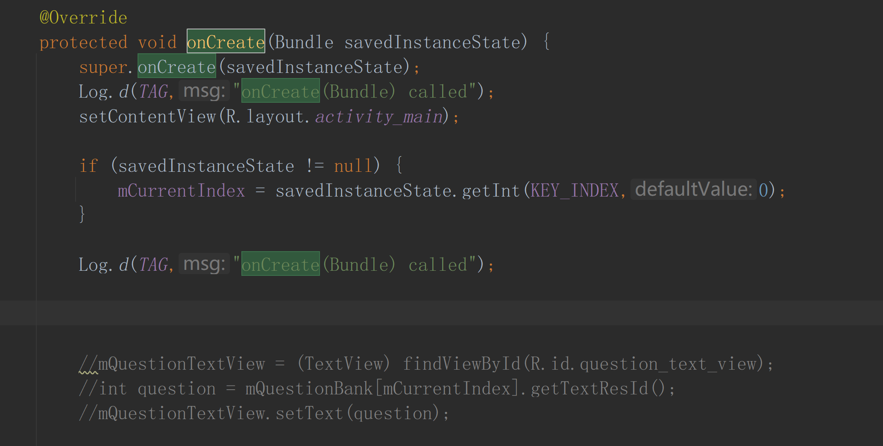Screen dimensions: 883x446
Task: Click the 'void' return type keyword
Action: pos(157,43)
